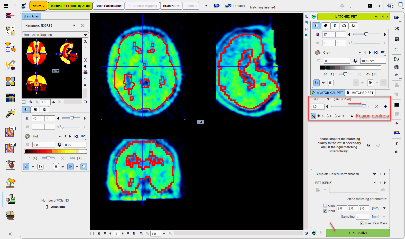This screenshot has height=239, width=405.
Task: Adjust the atlas slice slider at 46
Action: pyautogui.click(x=71, y=118)
